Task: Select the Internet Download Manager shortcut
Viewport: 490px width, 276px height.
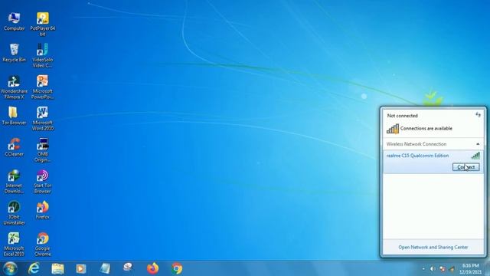Action: pos(14,182)
